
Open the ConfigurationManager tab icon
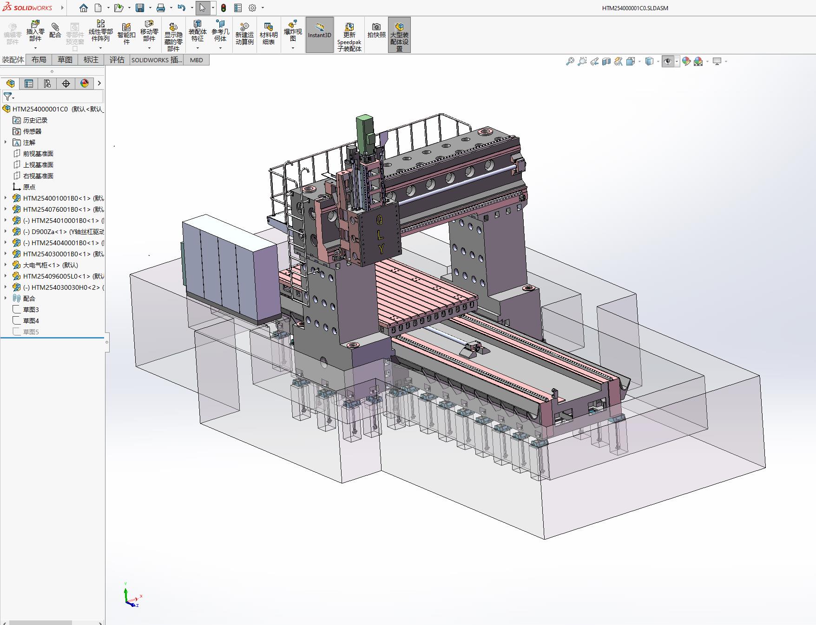[x=47, y=84]
